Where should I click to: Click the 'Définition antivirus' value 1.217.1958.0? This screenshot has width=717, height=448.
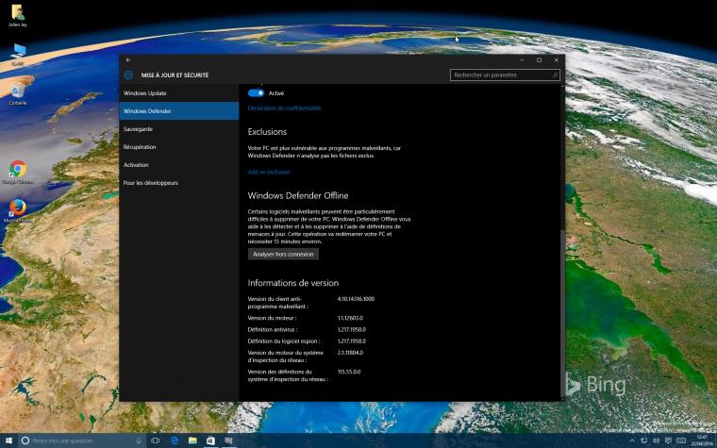point(352,329)
